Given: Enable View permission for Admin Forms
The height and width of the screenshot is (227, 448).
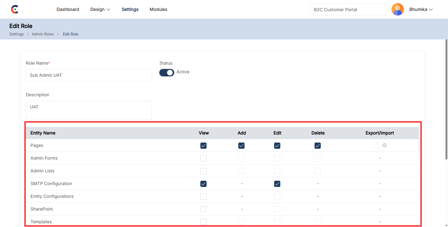Looking at the screenshot, I should 203,158.
